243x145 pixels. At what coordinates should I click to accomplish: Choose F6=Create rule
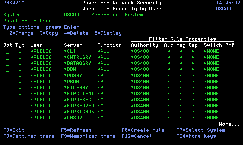[x=143, y=130]
